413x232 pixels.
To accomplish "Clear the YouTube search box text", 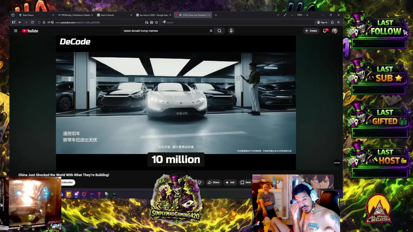I will [x=211, y=31].
